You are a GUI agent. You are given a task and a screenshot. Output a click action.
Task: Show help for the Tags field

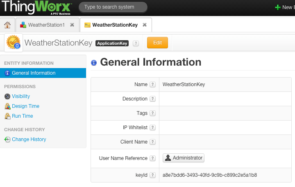coord(152,113)
